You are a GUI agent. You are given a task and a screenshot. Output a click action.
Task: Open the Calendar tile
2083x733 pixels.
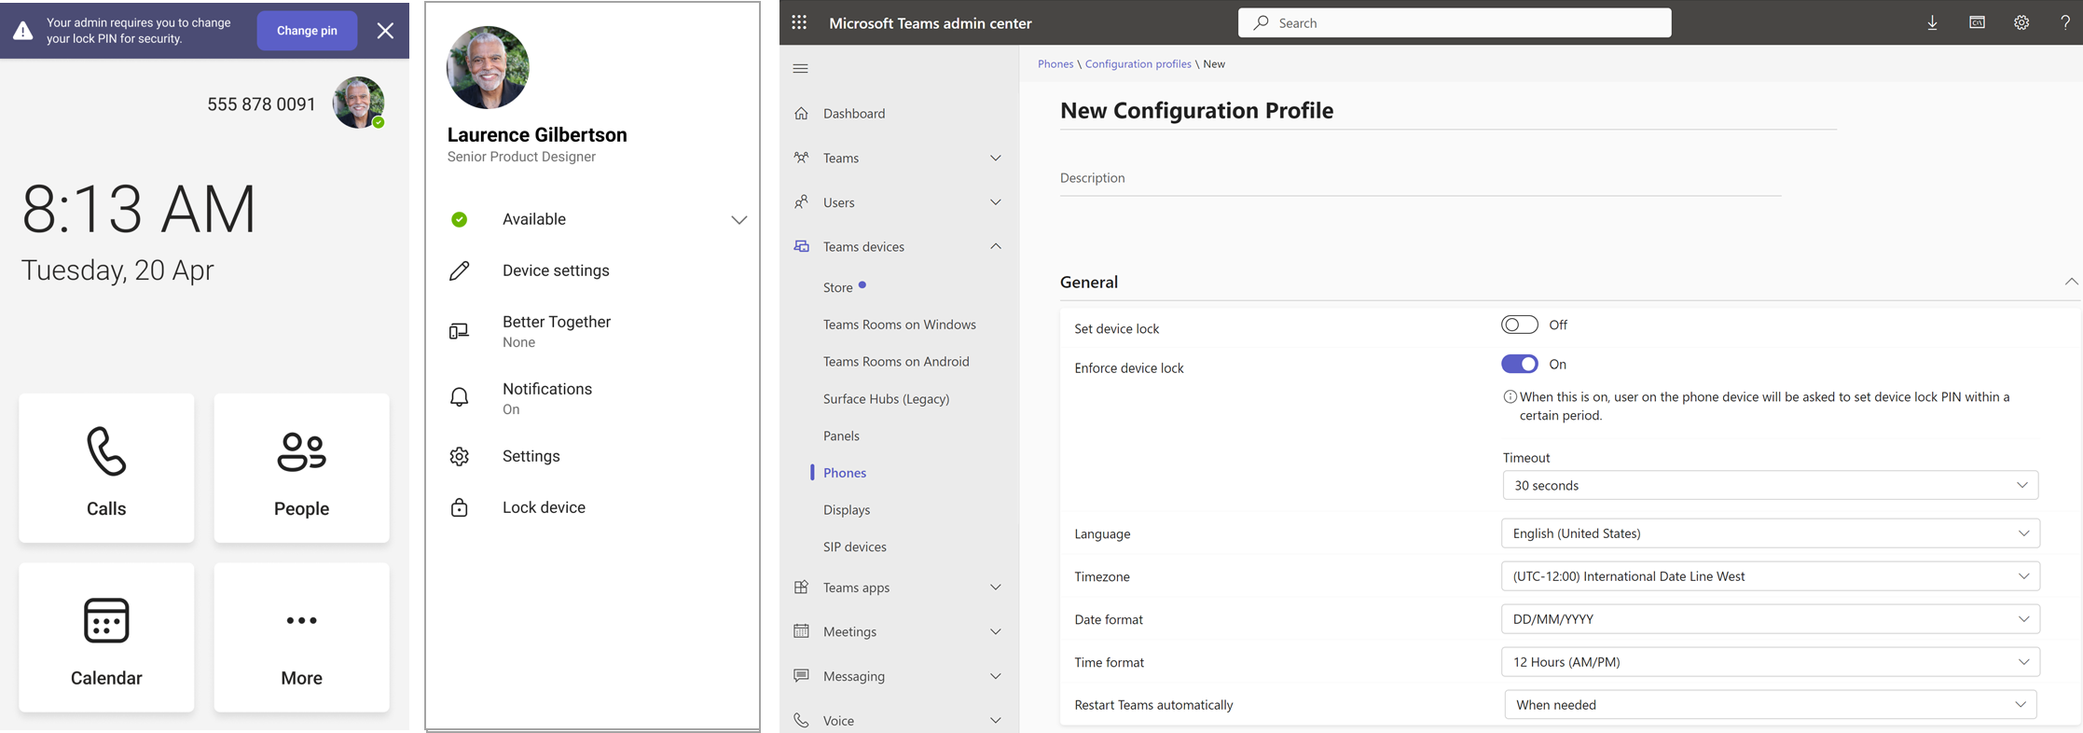pyautogui.click(x=106, y=638)
